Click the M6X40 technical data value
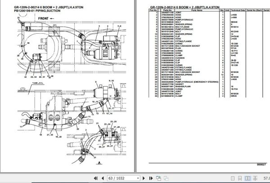 234,22
